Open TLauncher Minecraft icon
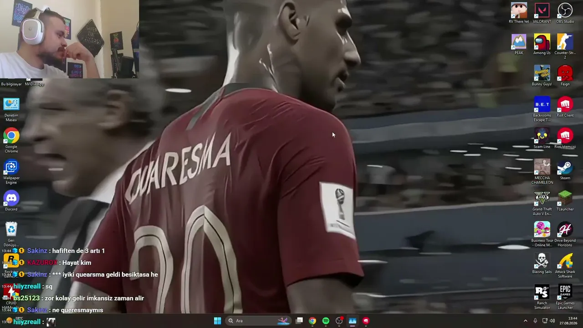583x328 pixels. 565,201
